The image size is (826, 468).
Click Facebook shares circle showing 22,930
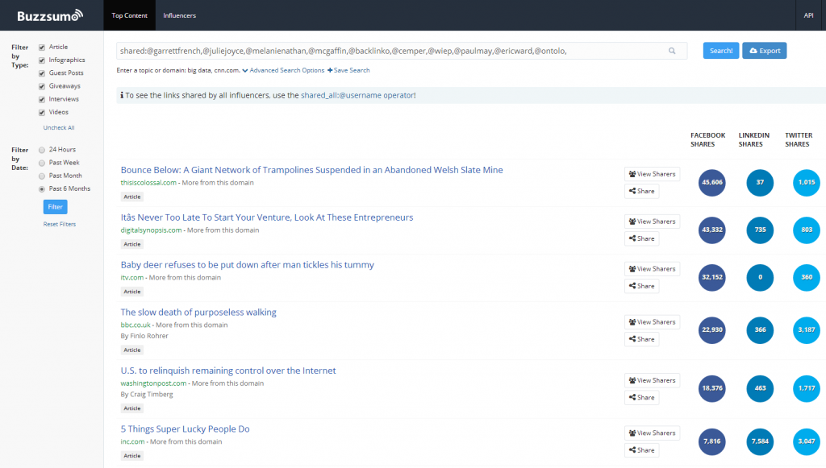point(712,330)
